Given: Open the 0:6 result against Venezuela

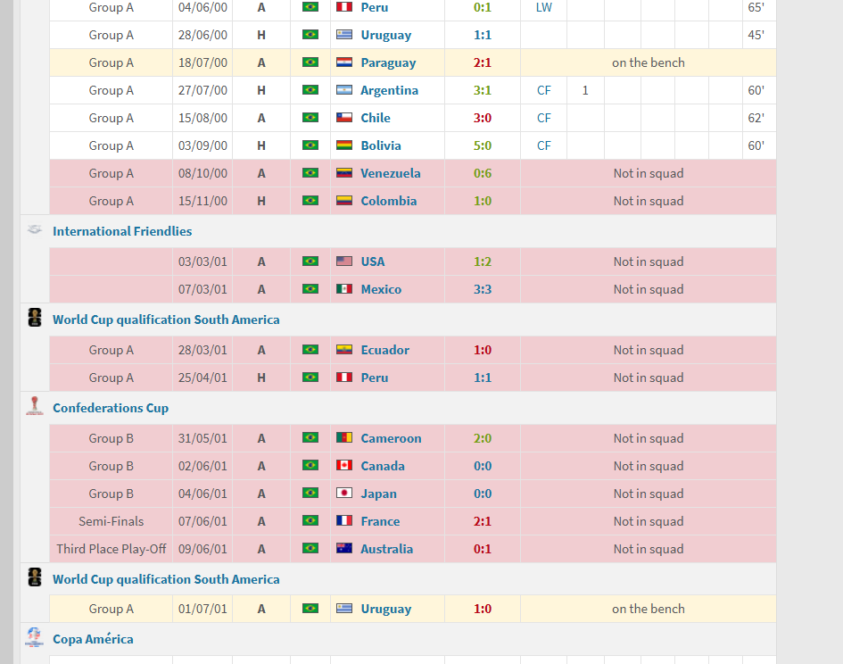Looking at the screenshot, I should point(483,173).
